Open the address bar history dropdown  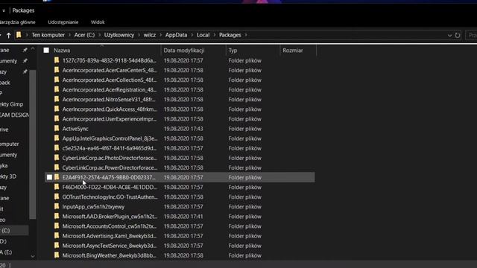[449, 35]
